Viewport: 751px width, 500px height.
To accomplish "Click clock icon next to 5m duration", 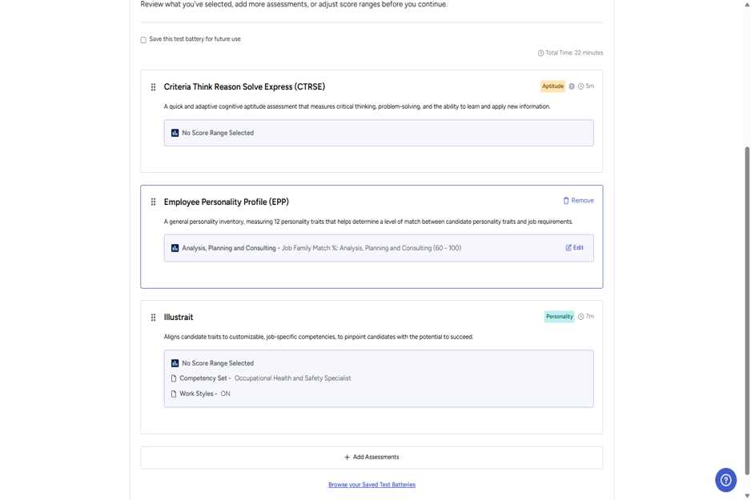I will coord(581,86).
